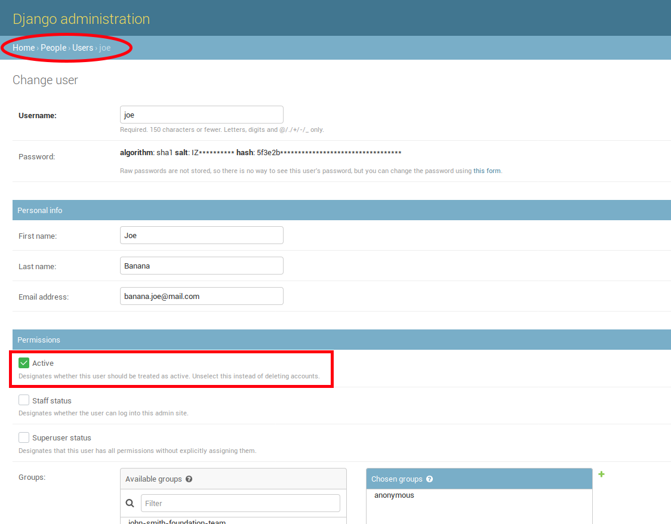The height and width of the screenshot is (524, 671).
Task: Click the available groups Filter box
Action: [x=241, y=503]
